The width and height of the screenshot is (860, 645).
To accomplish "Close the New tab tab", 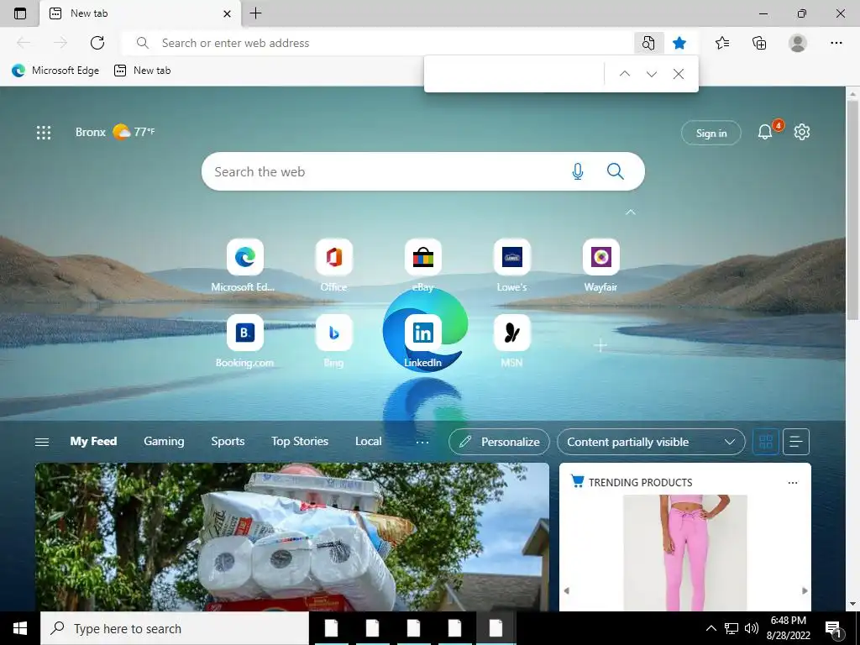I will tap(227, 13).
